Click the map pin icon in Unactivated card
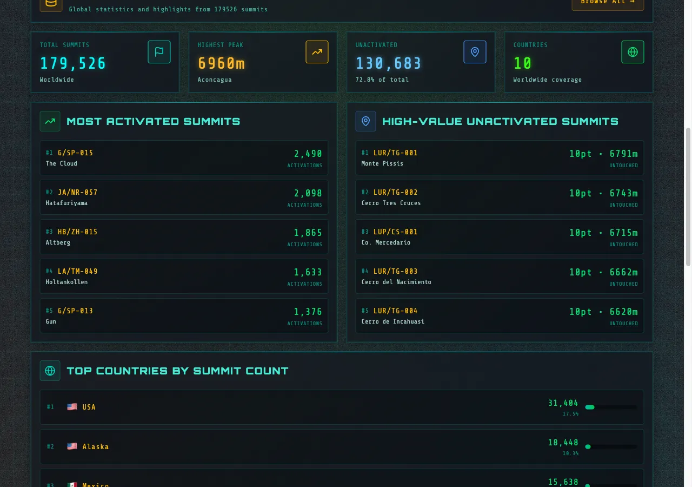 pos(475,52)
